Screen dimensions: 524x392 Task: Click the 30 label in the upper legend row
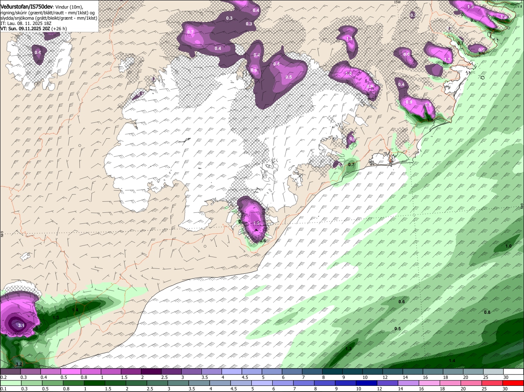pos(506,377)
